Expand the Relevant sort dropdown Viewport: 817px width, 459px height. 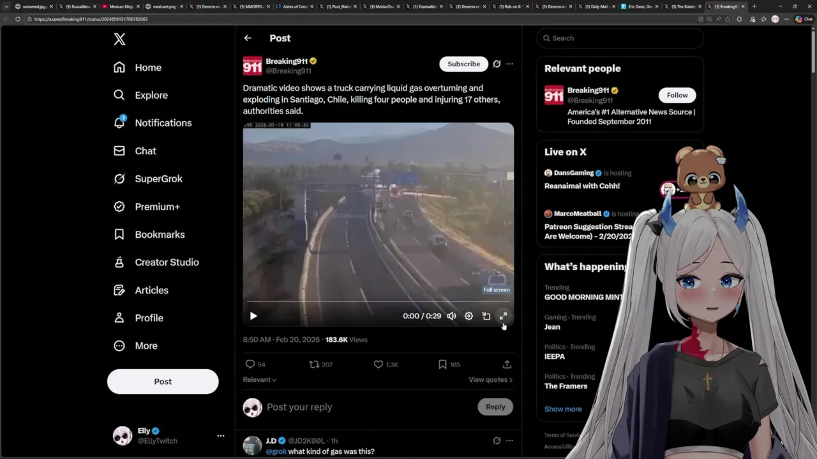[259, 379]
